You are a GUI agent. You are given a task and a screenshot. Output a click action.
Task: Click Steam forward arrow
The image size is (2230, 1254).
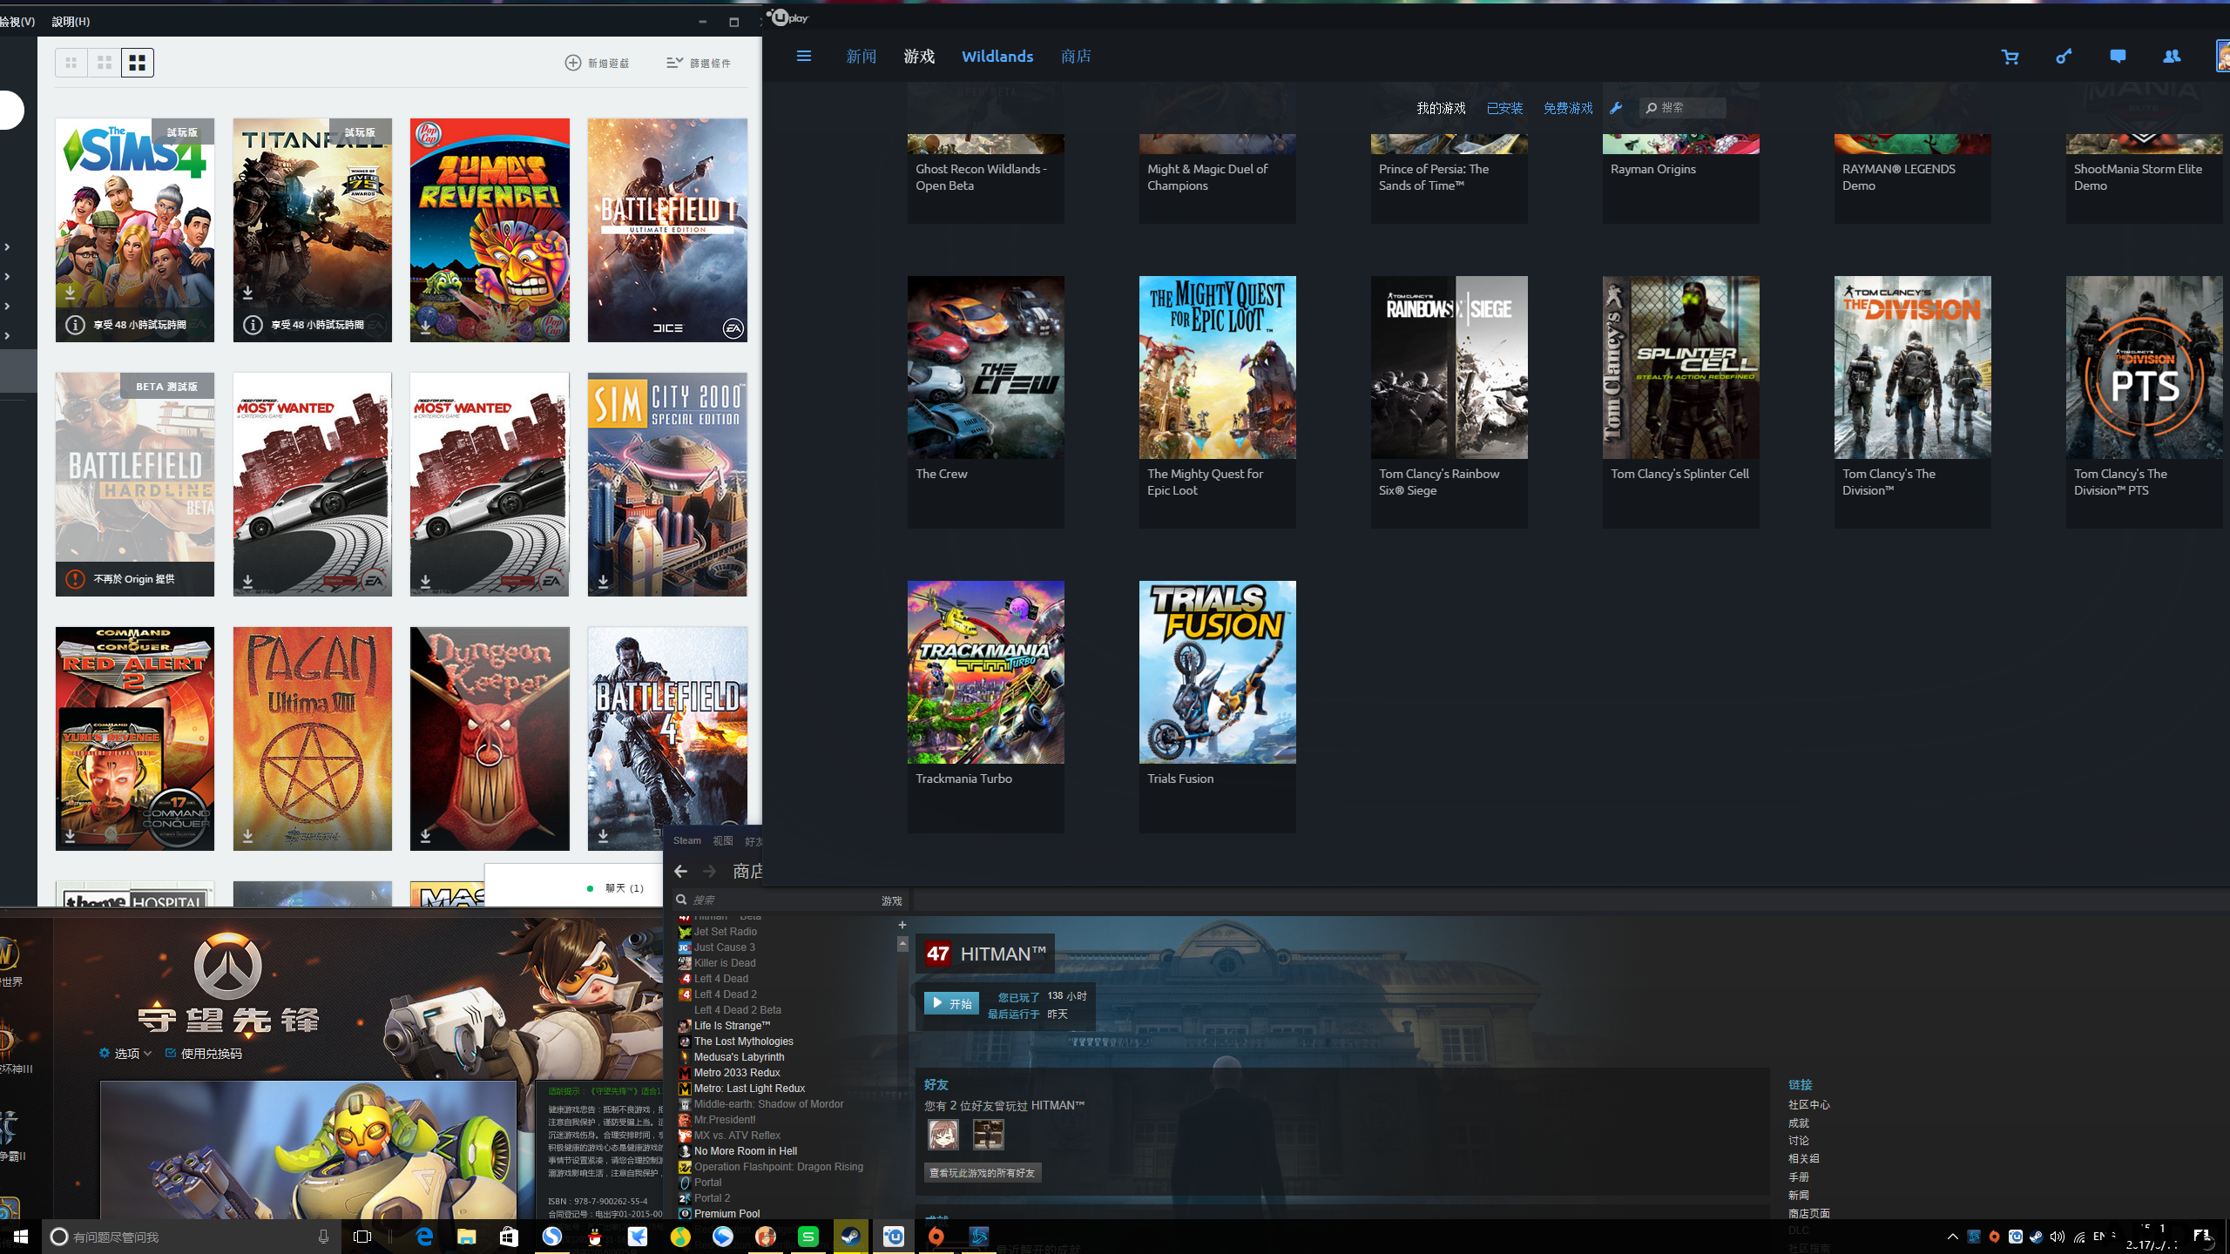[x=709, y=871]
